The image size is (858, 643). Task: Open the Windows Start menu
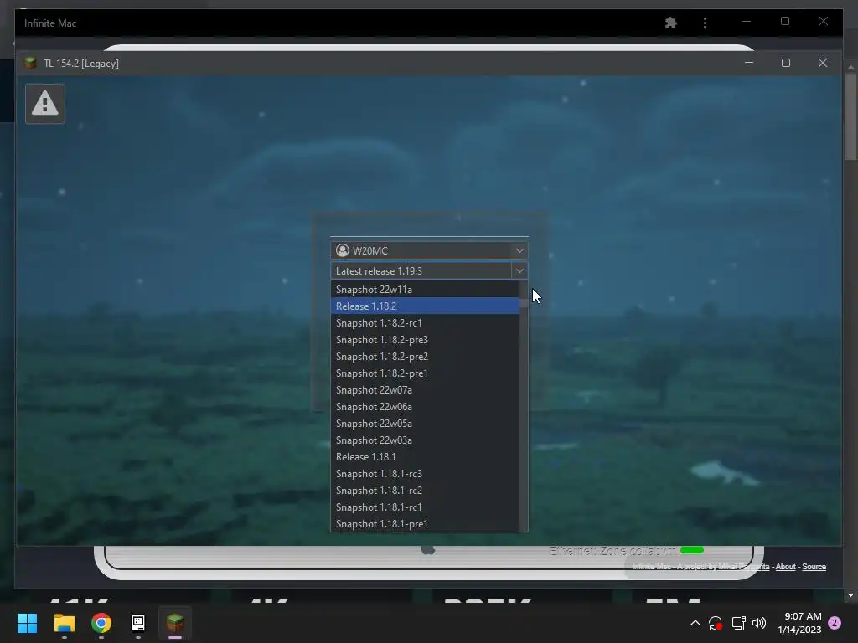(x=27, y=623)
